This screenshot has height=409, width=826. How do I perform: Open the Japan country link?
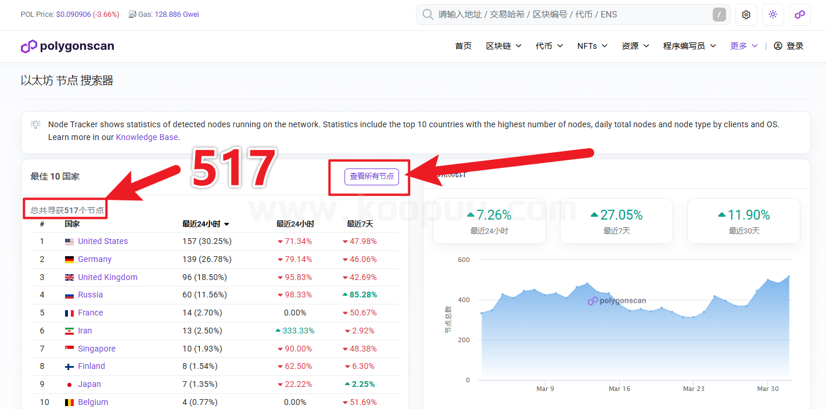pos(89,385)
